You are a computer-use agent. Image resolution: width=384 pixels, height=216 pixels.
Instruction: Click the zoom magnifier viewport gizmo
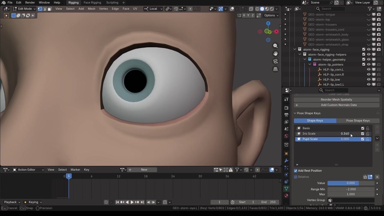tap(275, 46)
